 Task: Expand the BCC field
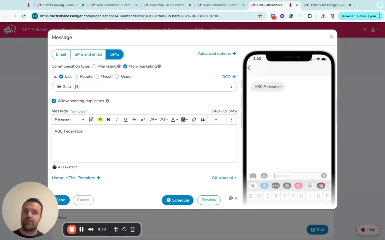click(229, 77)
